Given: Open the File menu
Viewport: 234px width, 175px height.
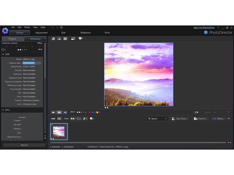Looking at the screenshot, I should tap(13, 27).
